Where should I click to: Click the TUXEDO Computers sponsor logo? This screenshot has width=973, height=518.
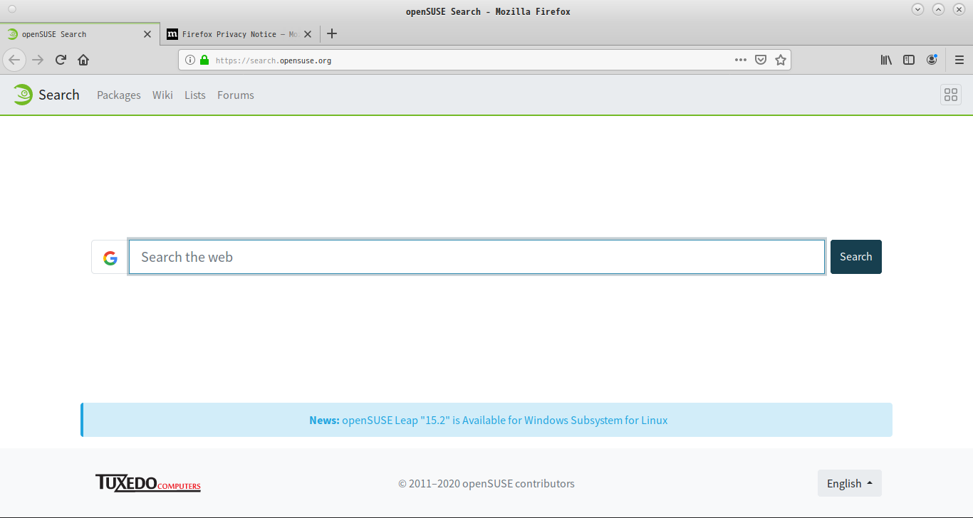148,483
